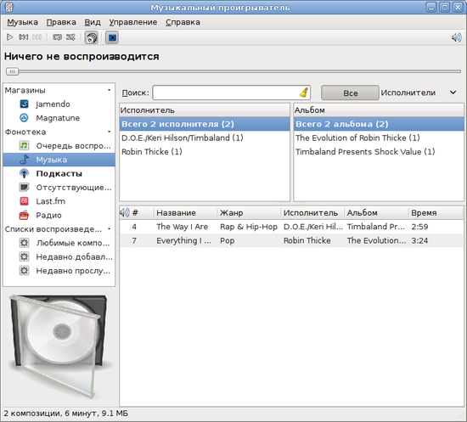
Task: Collapse the Магазины section
Action: tap(109, 90)
